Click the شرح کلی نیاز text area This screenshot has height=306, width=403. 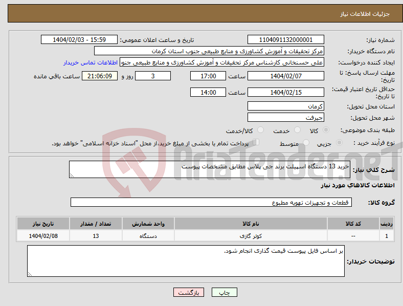[210, 169]
